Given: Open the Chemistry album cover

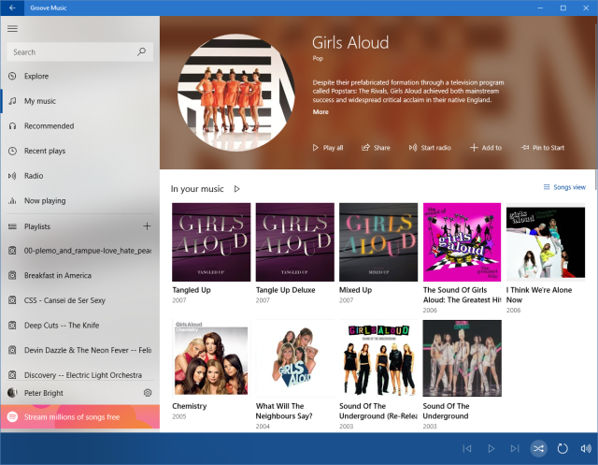Looking at the screenshot, I should [x=211, y=358].
